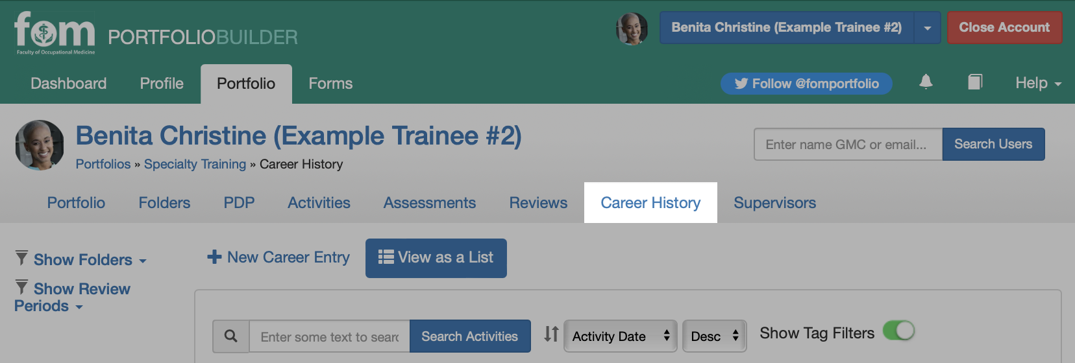The width and height of the screenshot is (1075, 363).
Task: Click the FOM logo icon
Action: click(55, 33)
